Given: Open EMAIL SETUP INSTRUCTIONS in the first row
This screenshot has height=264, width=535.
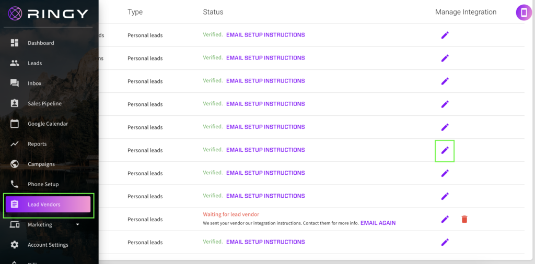Looking at the screenshot, I should click(x=265, y=35).
